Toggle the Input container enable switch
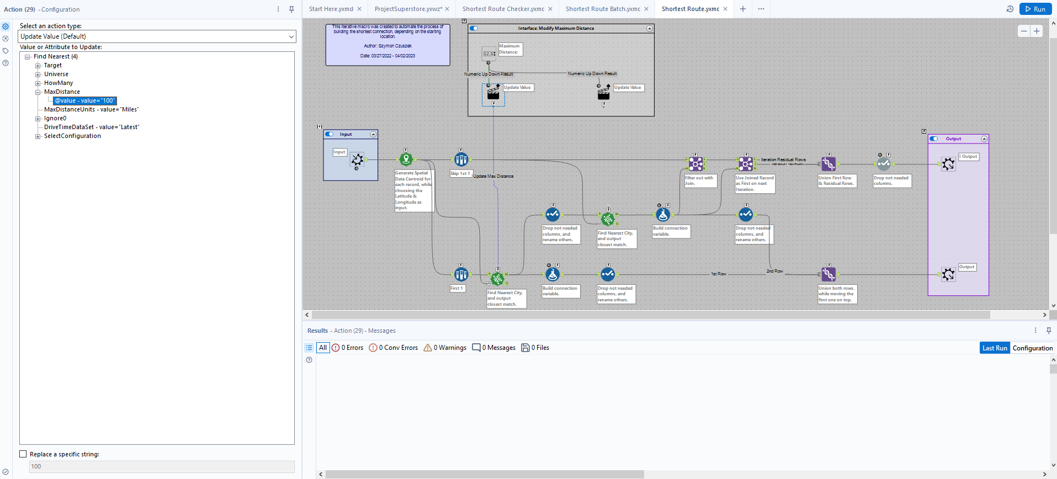 coord(330,134)
